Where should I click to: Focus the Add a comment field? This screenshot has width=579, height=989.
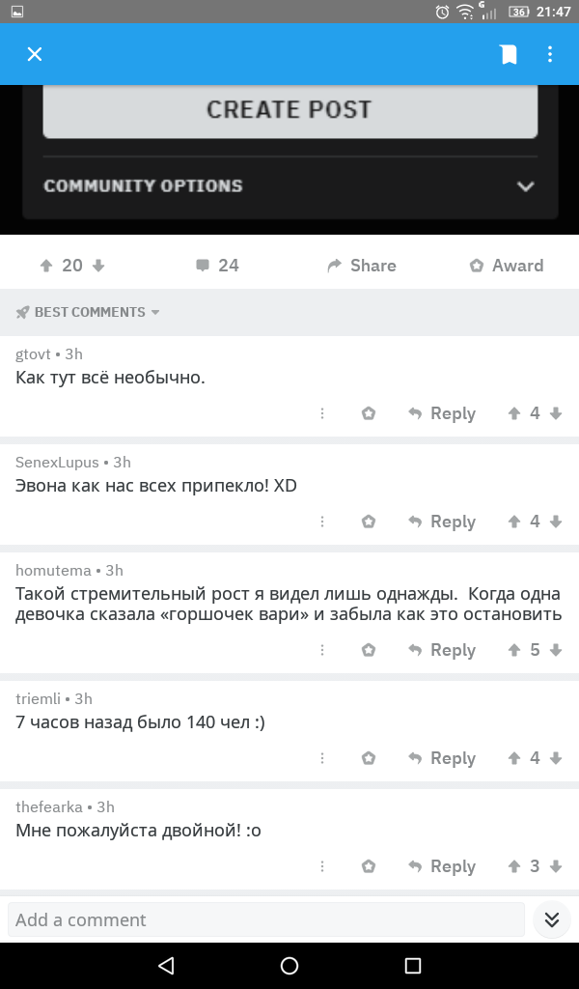point(265,919)
